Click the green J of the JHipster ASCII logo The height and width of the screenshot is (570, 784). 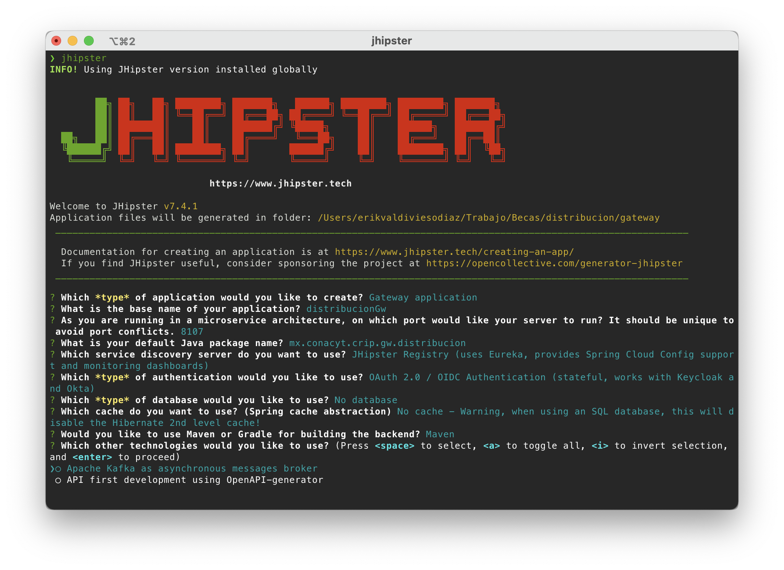[x=86, y=129]
